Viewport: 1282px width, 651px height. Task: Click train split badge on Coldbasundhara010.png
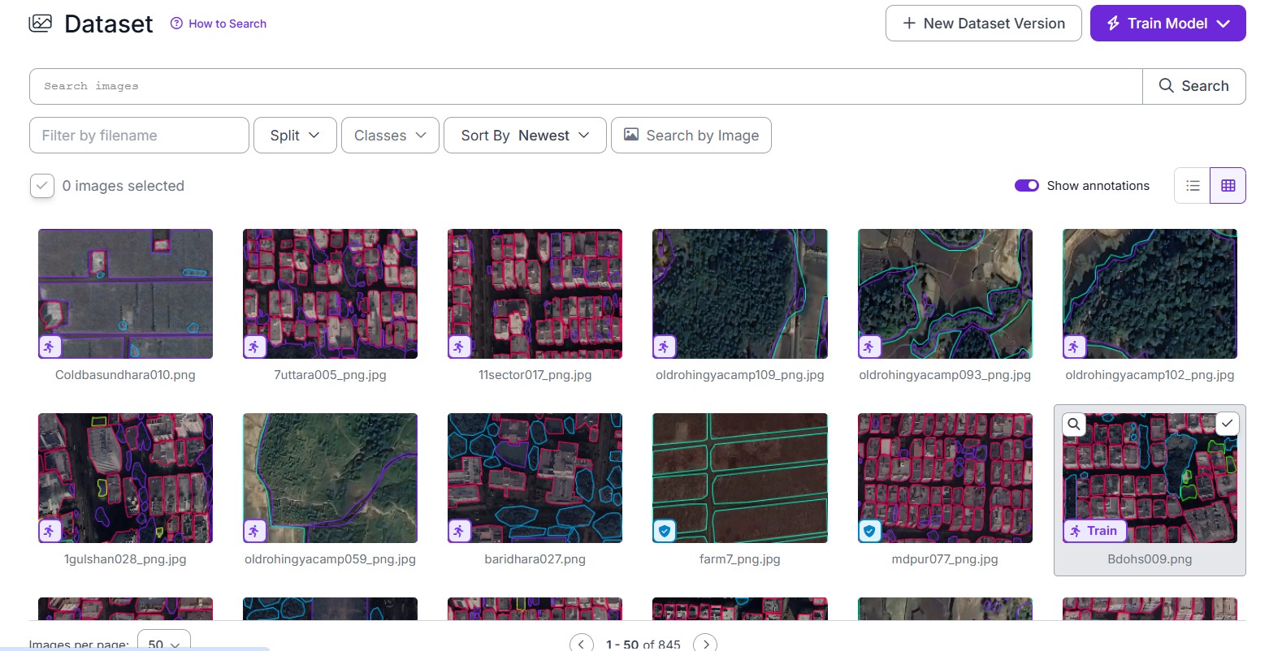click(x=50, y=347)
